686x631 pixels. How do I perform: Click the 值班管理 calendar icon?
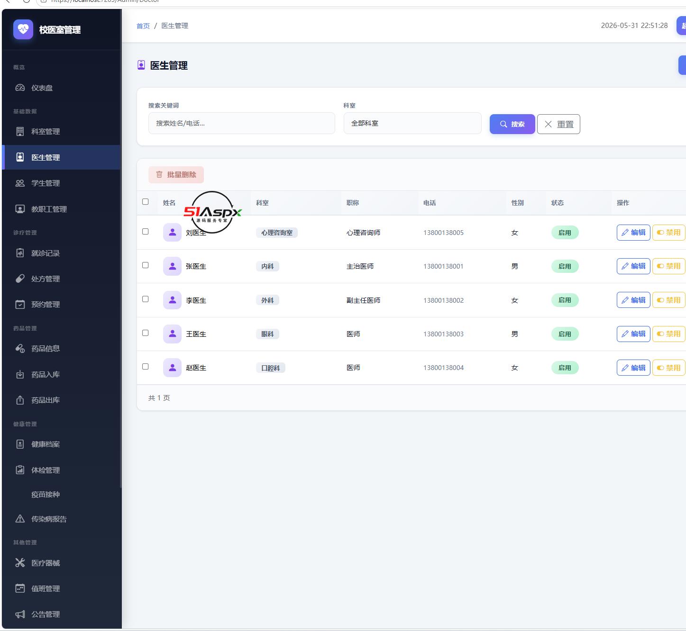[x=20, y=588]
